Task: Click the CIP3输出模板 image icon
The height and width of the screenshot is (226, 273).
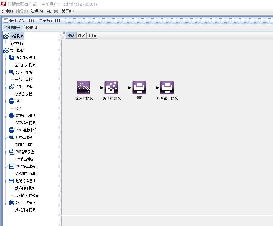Action: click(11, 166)
